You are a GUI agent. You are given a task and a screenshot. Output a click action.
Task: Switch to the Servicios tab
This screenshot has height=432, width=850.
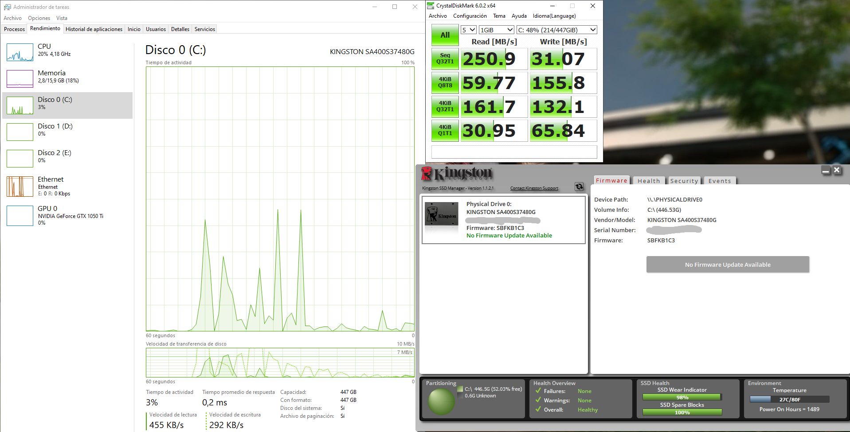pyautogui.click(x=205, y=29)
